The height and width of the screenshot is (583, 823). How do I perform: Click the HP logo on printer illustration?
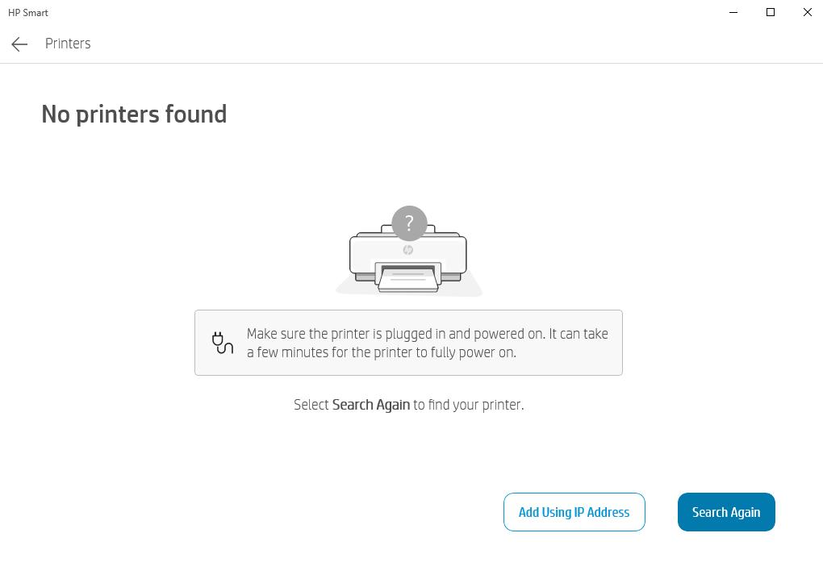click(x=407, y=250)
